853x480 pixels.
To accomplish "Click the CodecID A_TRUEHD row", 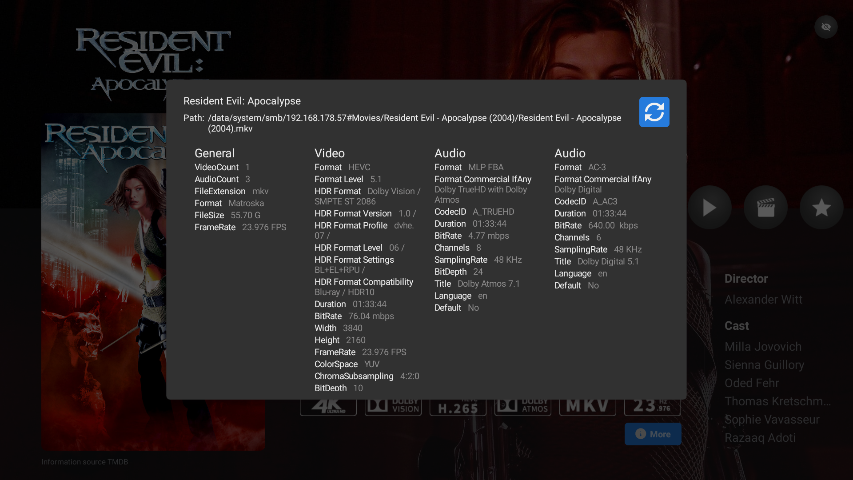I will 474,212.
